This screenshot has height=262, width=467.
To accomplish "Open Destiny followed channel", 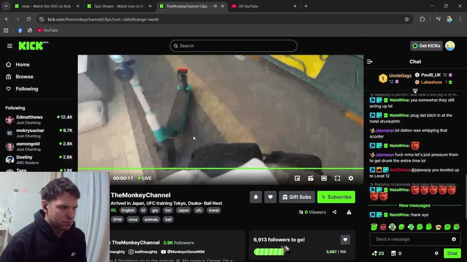I will tap(39, 160).
